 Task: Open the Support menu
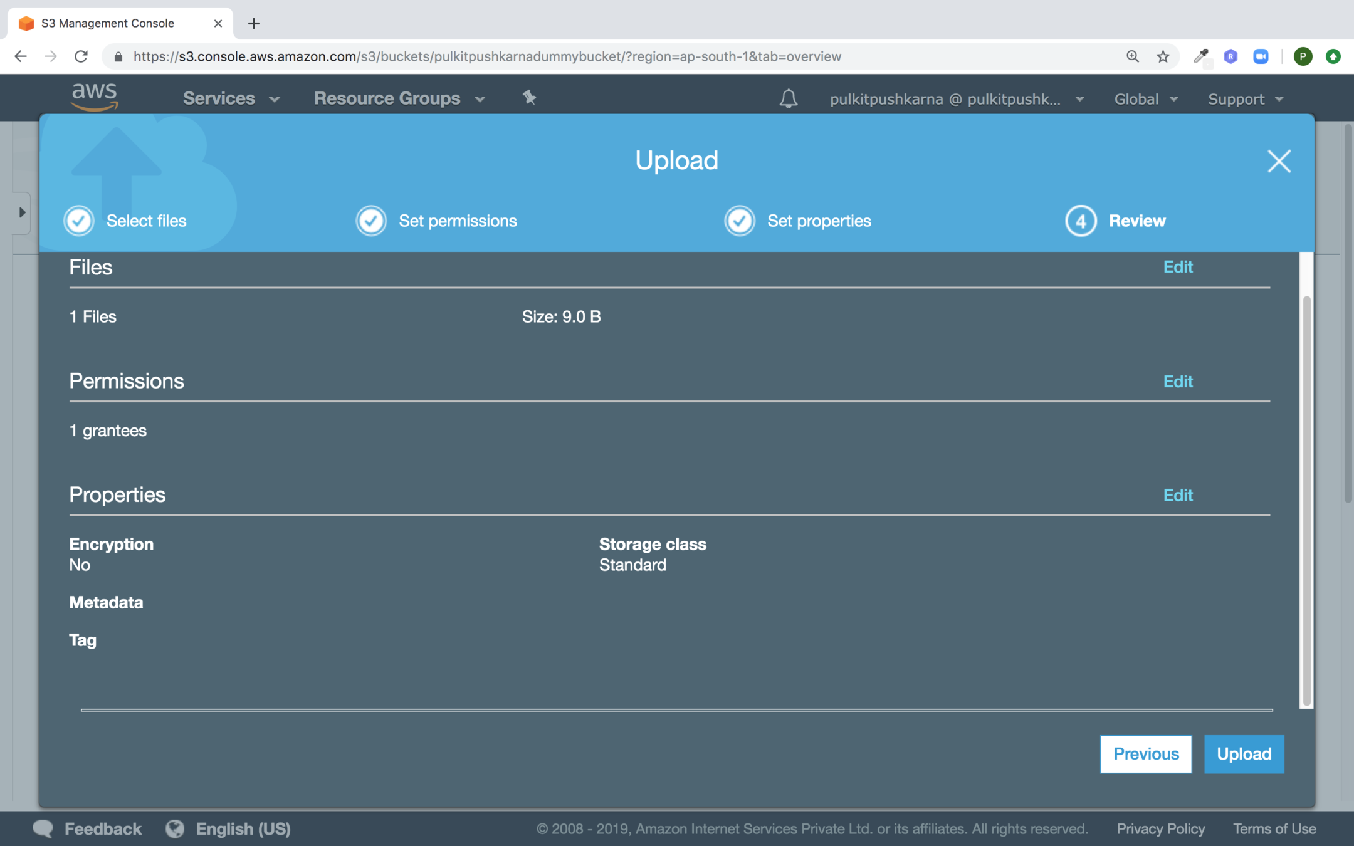click(x=1245, y=99)
